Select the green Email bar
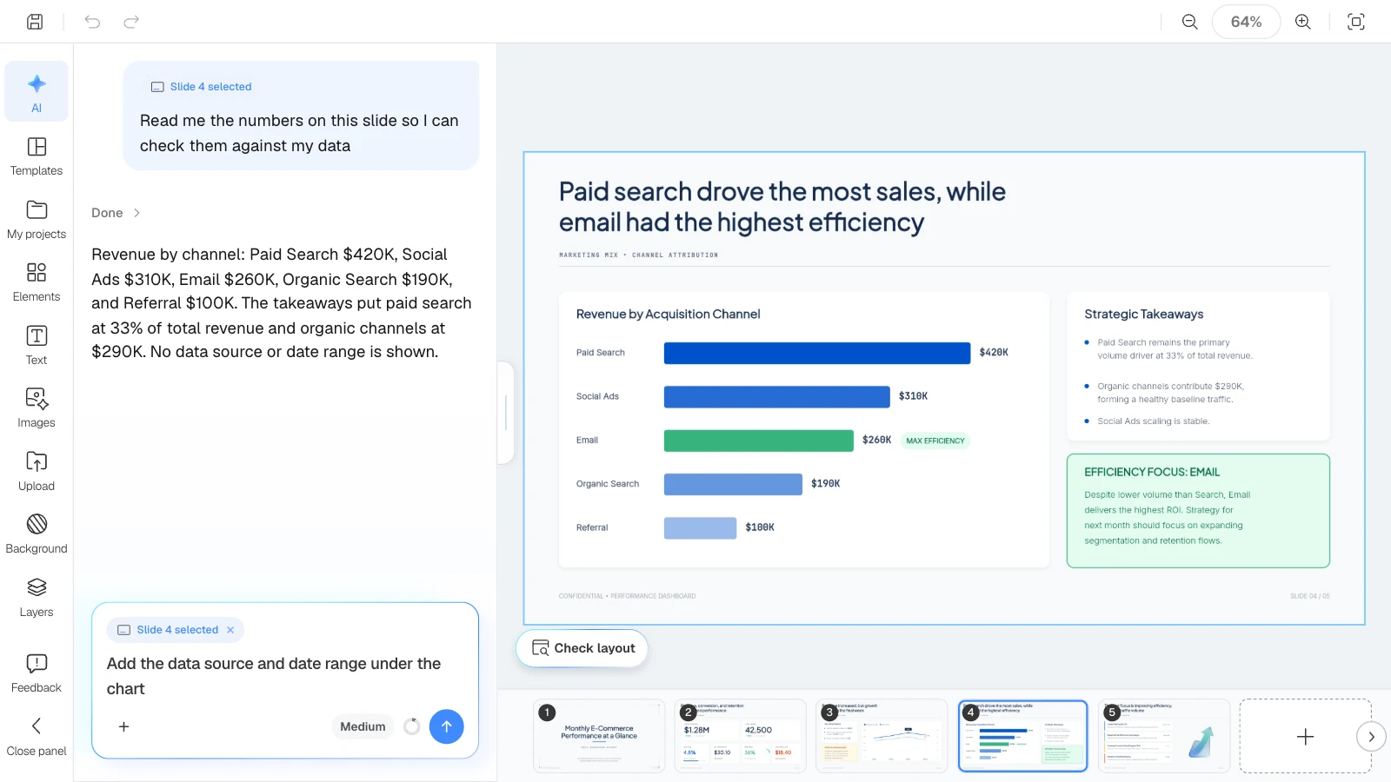Image resolution: width=1391 pixels, height=782 pixels. (x=759, y=441)
